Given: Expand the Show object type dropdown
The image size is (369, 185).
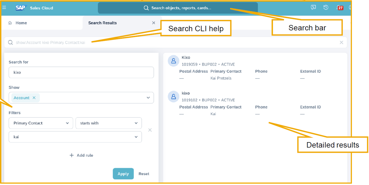Looking at the screenshot, I should (x=148, y=98).
